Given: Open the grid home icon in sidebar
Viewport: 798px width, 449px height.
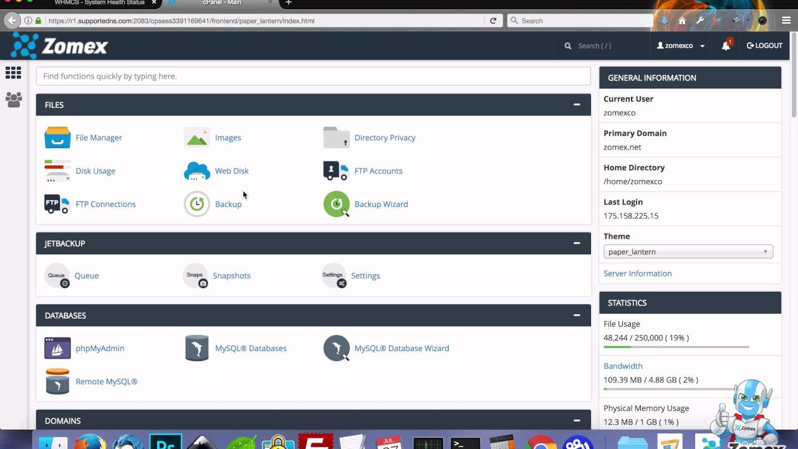Looking at the screenshot, I should pos(13,73).
